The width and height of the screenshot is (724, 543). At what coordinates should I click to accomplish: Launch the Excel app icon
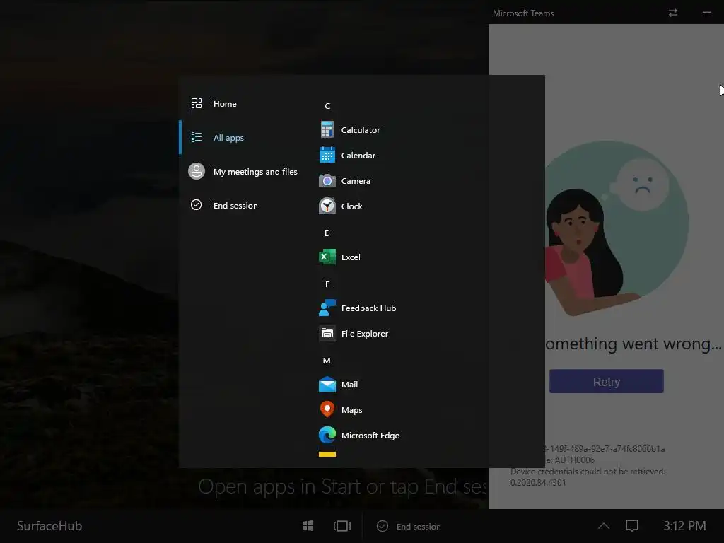click(x=327, y=257)
